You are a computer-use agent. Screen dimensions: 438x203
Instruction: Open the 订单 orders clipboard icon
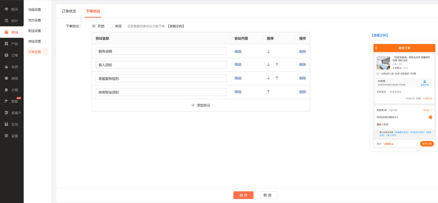[x=6, y=55]
